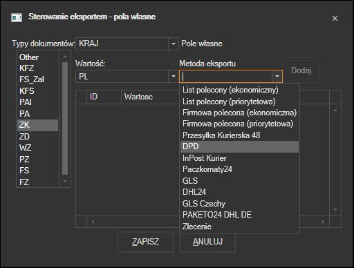This screenshot has width=354, height=268.
Task: Expand the Wartość PL dropdown arrow
Action: [174, 76]
